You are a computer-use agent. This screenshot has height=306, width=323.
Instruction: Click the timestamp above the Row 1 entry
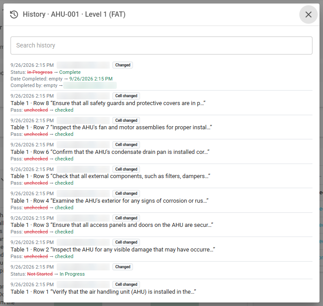tap(32, 284)
